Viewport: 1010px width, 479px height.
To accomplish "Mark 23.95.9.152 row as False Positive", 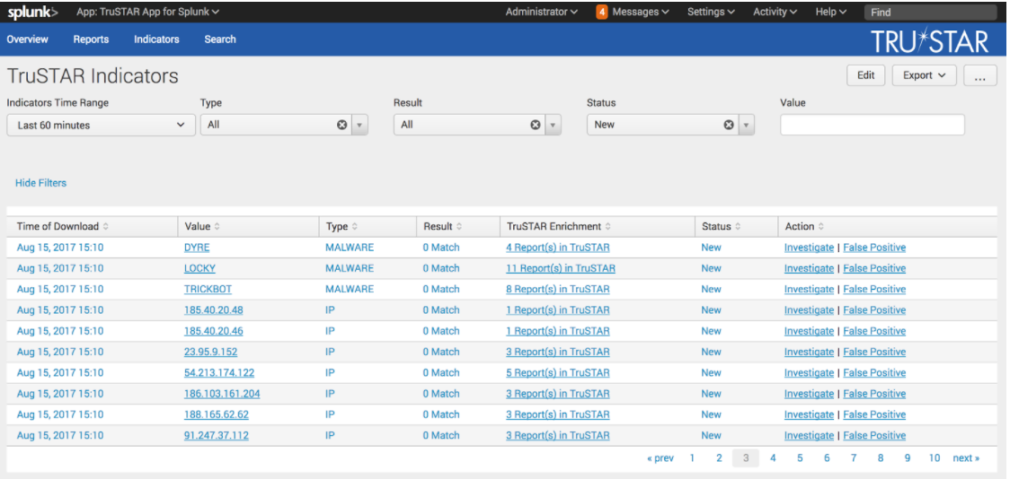I will tap(874, 352).
